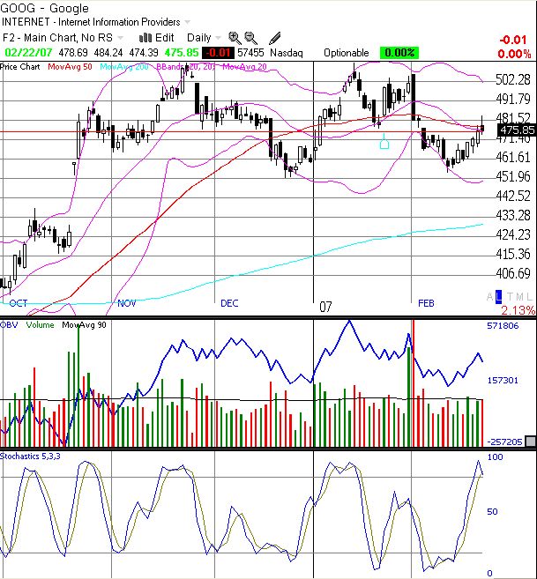Expand the Internet Information Providers industry dropdown
Screen dimensions: 537x579
pos(188,22)
